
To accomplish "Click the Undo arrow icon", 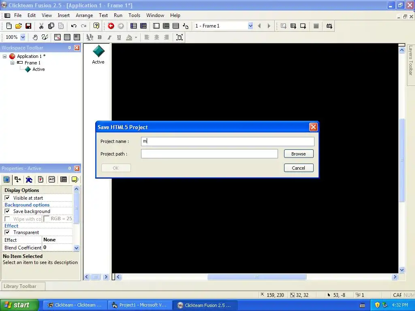I will click(74, 26).
